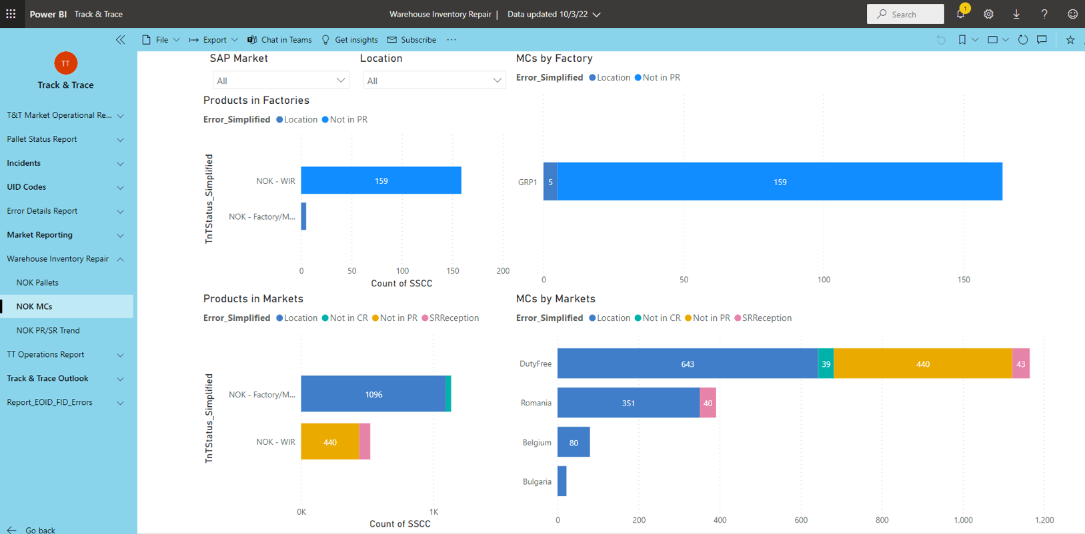Viewport: 1085px width, 534px height.
Task: Open the SAP Market dropdown
Action: (x=281, y=81)
